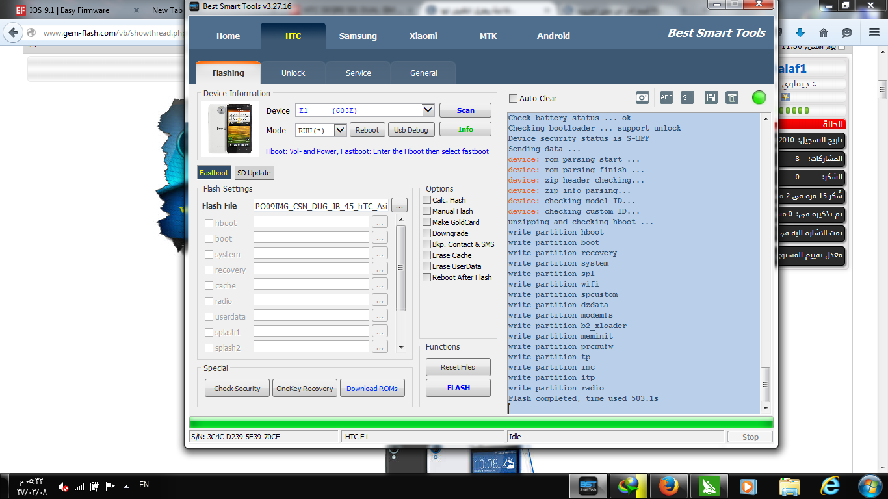Click the OneKey Recovery button
The width and height of the screenshot is (888, 499).
tap(305, 389)
